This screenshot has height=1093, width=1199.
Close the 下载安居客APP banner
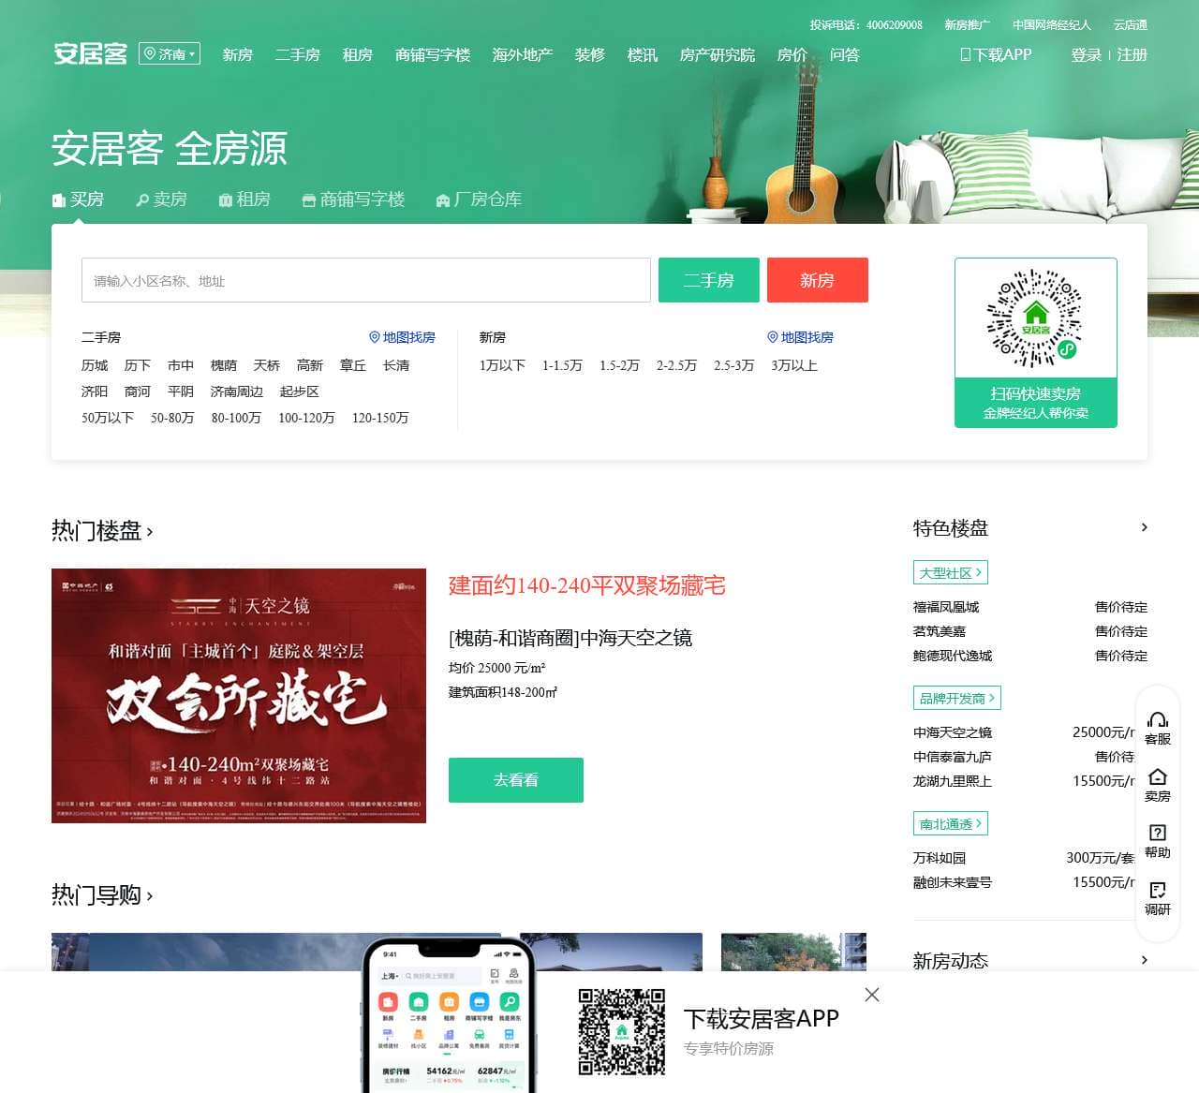pos(872,995)
